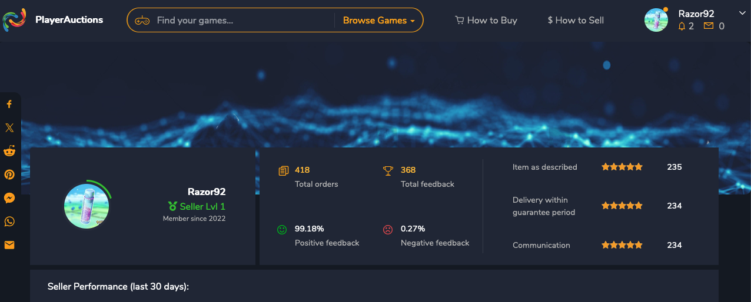Click the Total feedback trophy icon
This screenshot has width=751, height=302.
click(388, 170)
